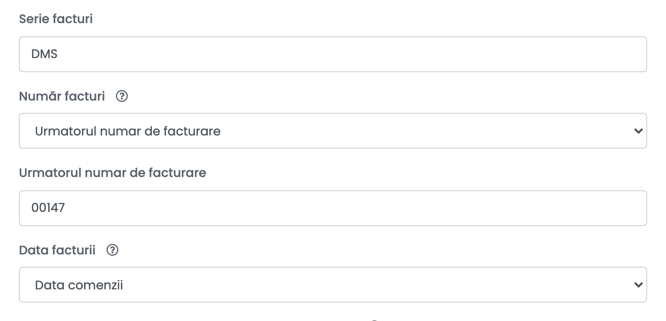Image resolution: width=666 pixels, height=321 pixels.
Task: Click the Serie facturi label
Action: [56, 19]
